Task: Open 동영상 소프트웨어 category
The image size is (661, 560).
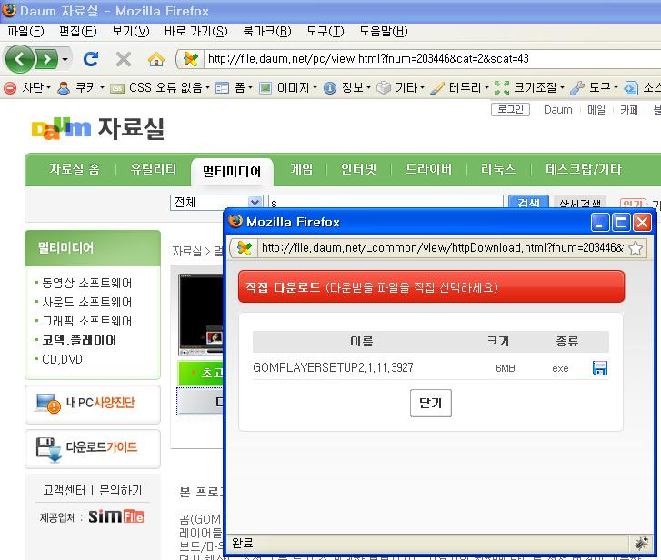Action: coord(87,283)
